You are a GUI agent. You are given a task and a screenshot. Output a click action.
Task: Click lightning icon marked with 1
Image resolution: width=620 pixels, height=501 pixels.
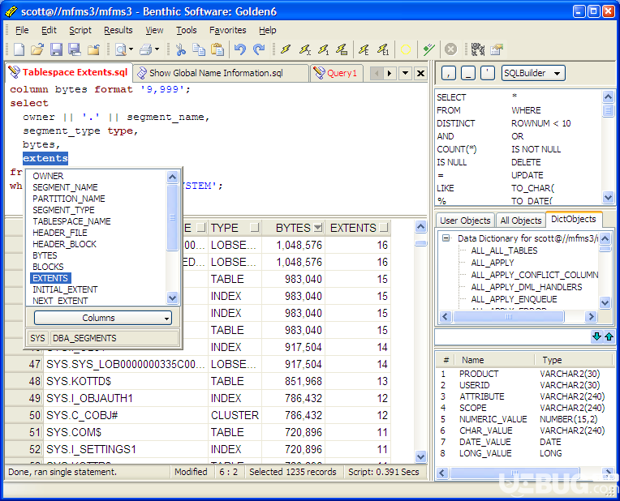coord(323,49)
